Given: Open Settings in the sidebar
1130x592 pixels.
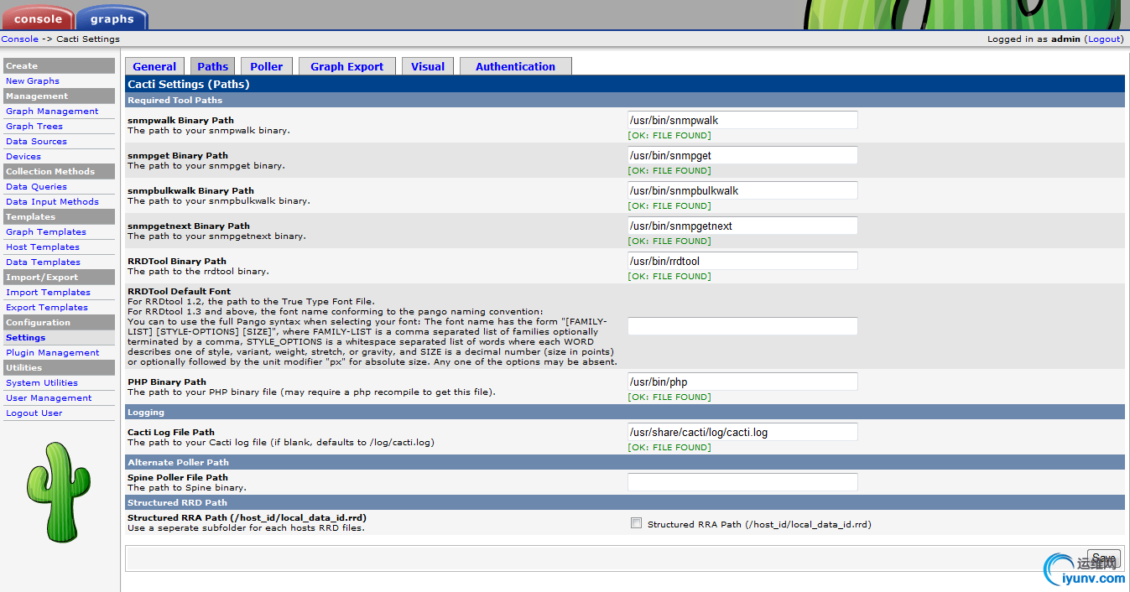Looking at the screenshot, I should point(26,338).
